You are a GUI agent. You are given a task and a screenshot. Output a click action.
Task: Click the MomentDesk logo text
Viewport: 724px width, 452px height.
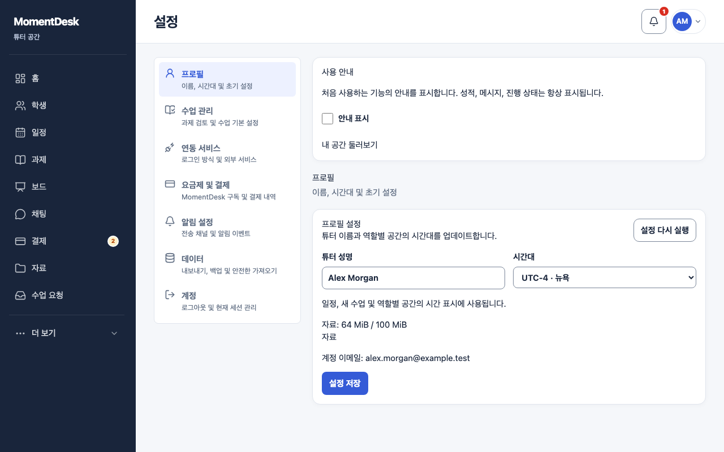click(x=46, y=21)
